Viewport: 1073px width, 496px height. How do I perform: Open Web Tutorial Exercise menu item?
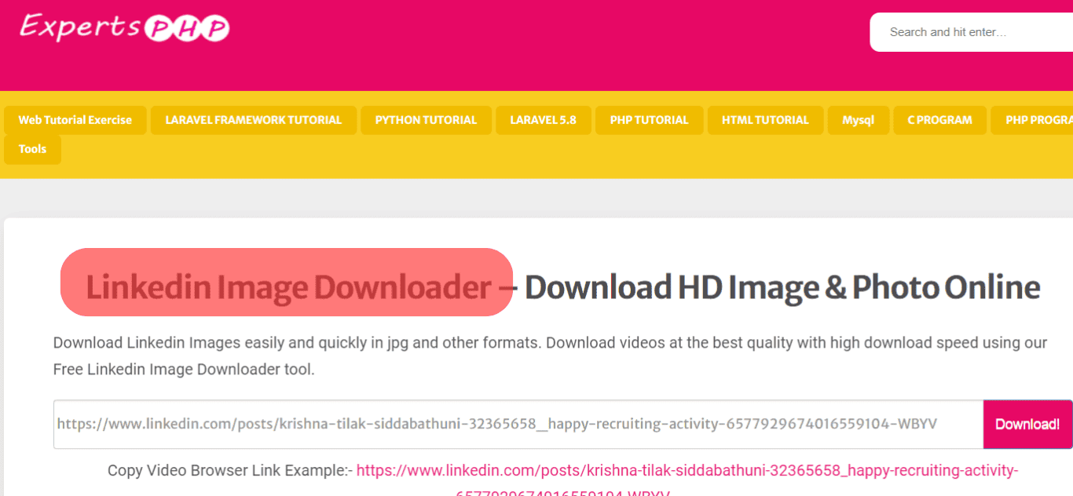point(75,120)
